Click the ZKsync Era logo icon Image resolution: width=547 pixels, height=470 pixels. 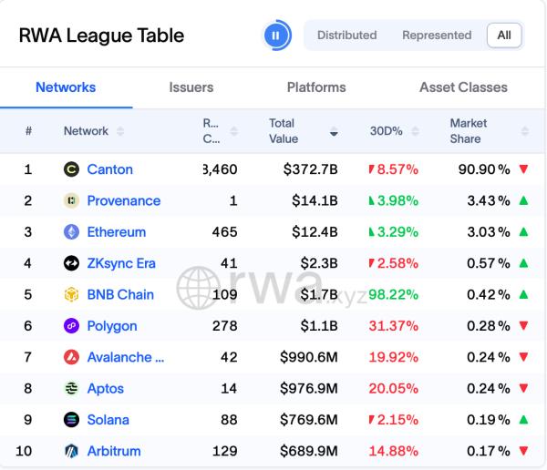pyautogui.click(x=71, y=263)
